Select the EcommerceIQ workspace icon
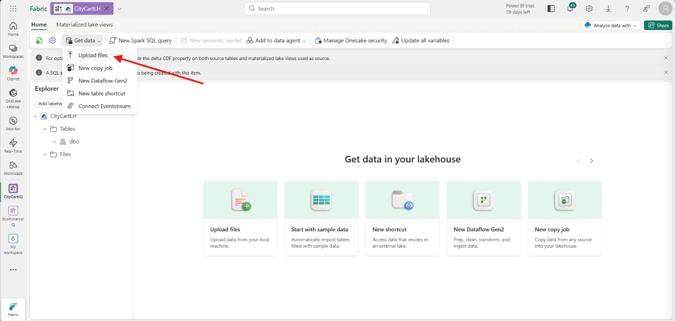675x321 pixels. pos(13,216)
